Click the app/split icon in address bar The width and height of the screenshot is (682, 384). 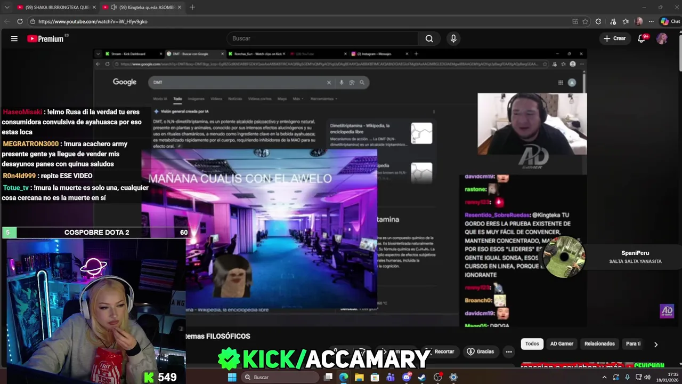pos(575,21)
